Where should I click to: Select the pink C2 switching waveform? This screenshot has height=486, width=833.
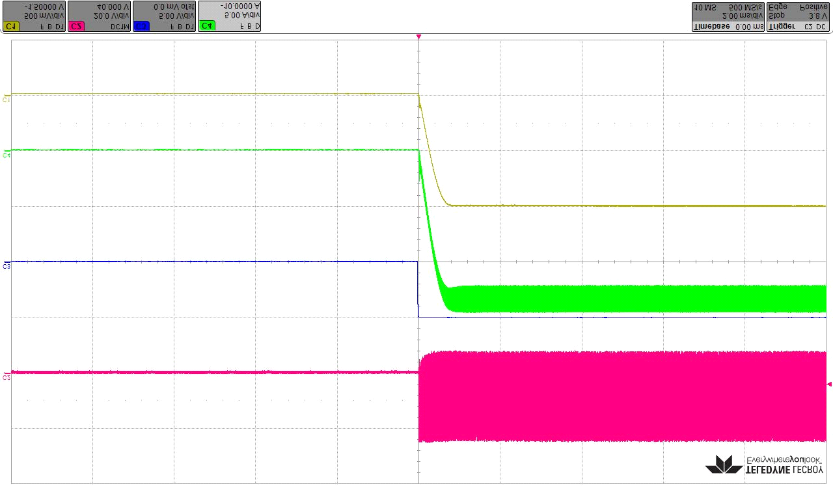click(x=618, y=397)
